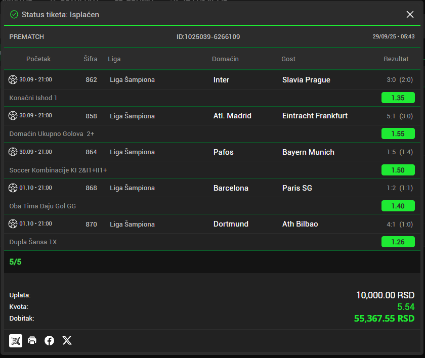Screen dimensions: 425x358
Task: Click the green check status icon
Action: click(14, 15)
